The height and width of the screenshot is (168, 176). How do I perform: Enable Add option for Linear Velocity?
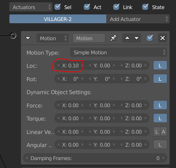[164, 132]
